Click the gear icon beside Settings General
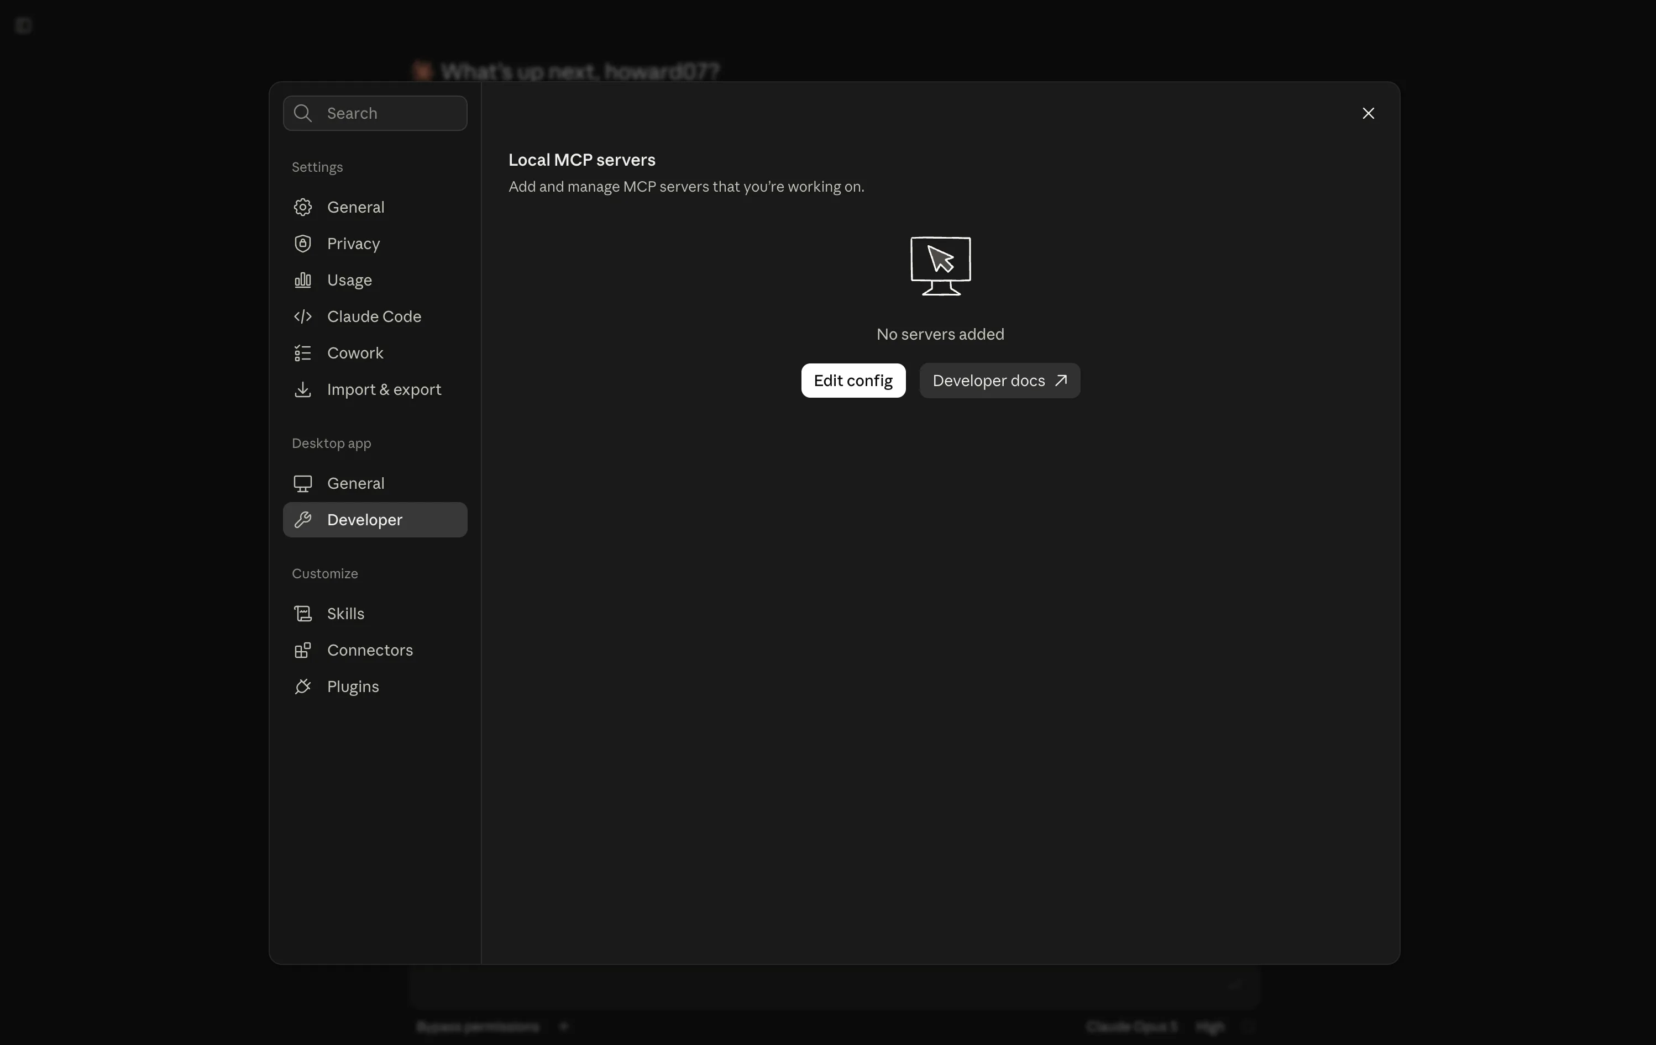The height and width of the screenshot is (1045, 1656). [302, 207]
